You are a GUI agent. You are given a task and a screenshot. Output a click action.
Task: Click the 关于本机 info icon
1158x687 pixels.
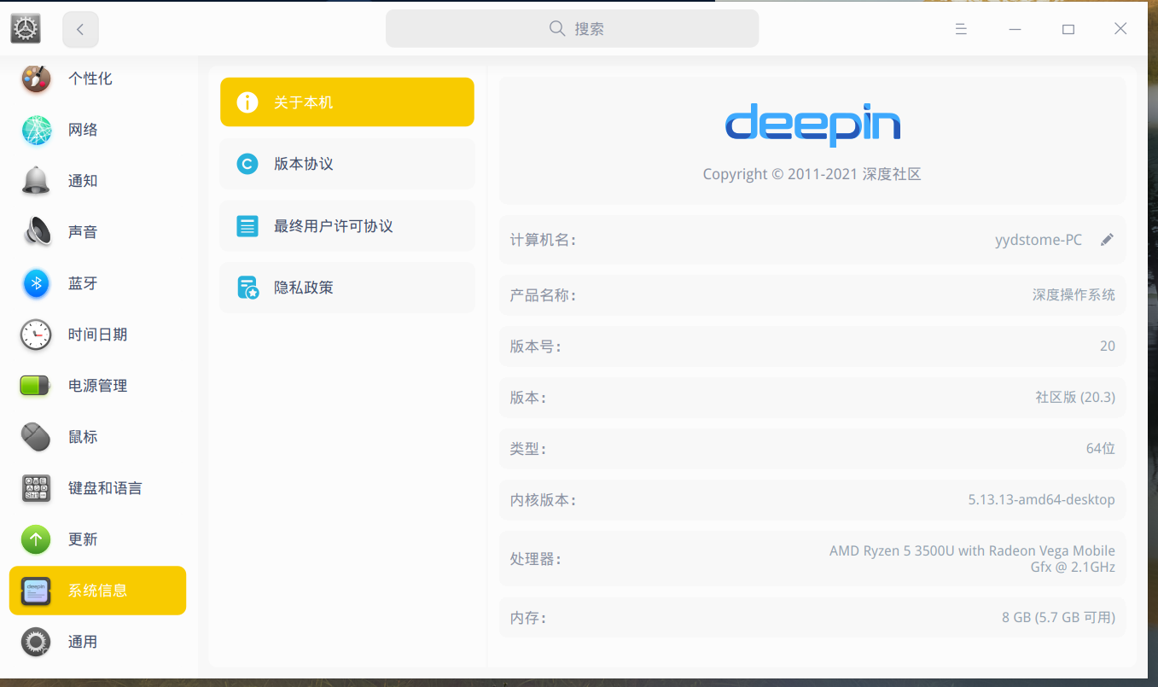(x=247, y=102)
